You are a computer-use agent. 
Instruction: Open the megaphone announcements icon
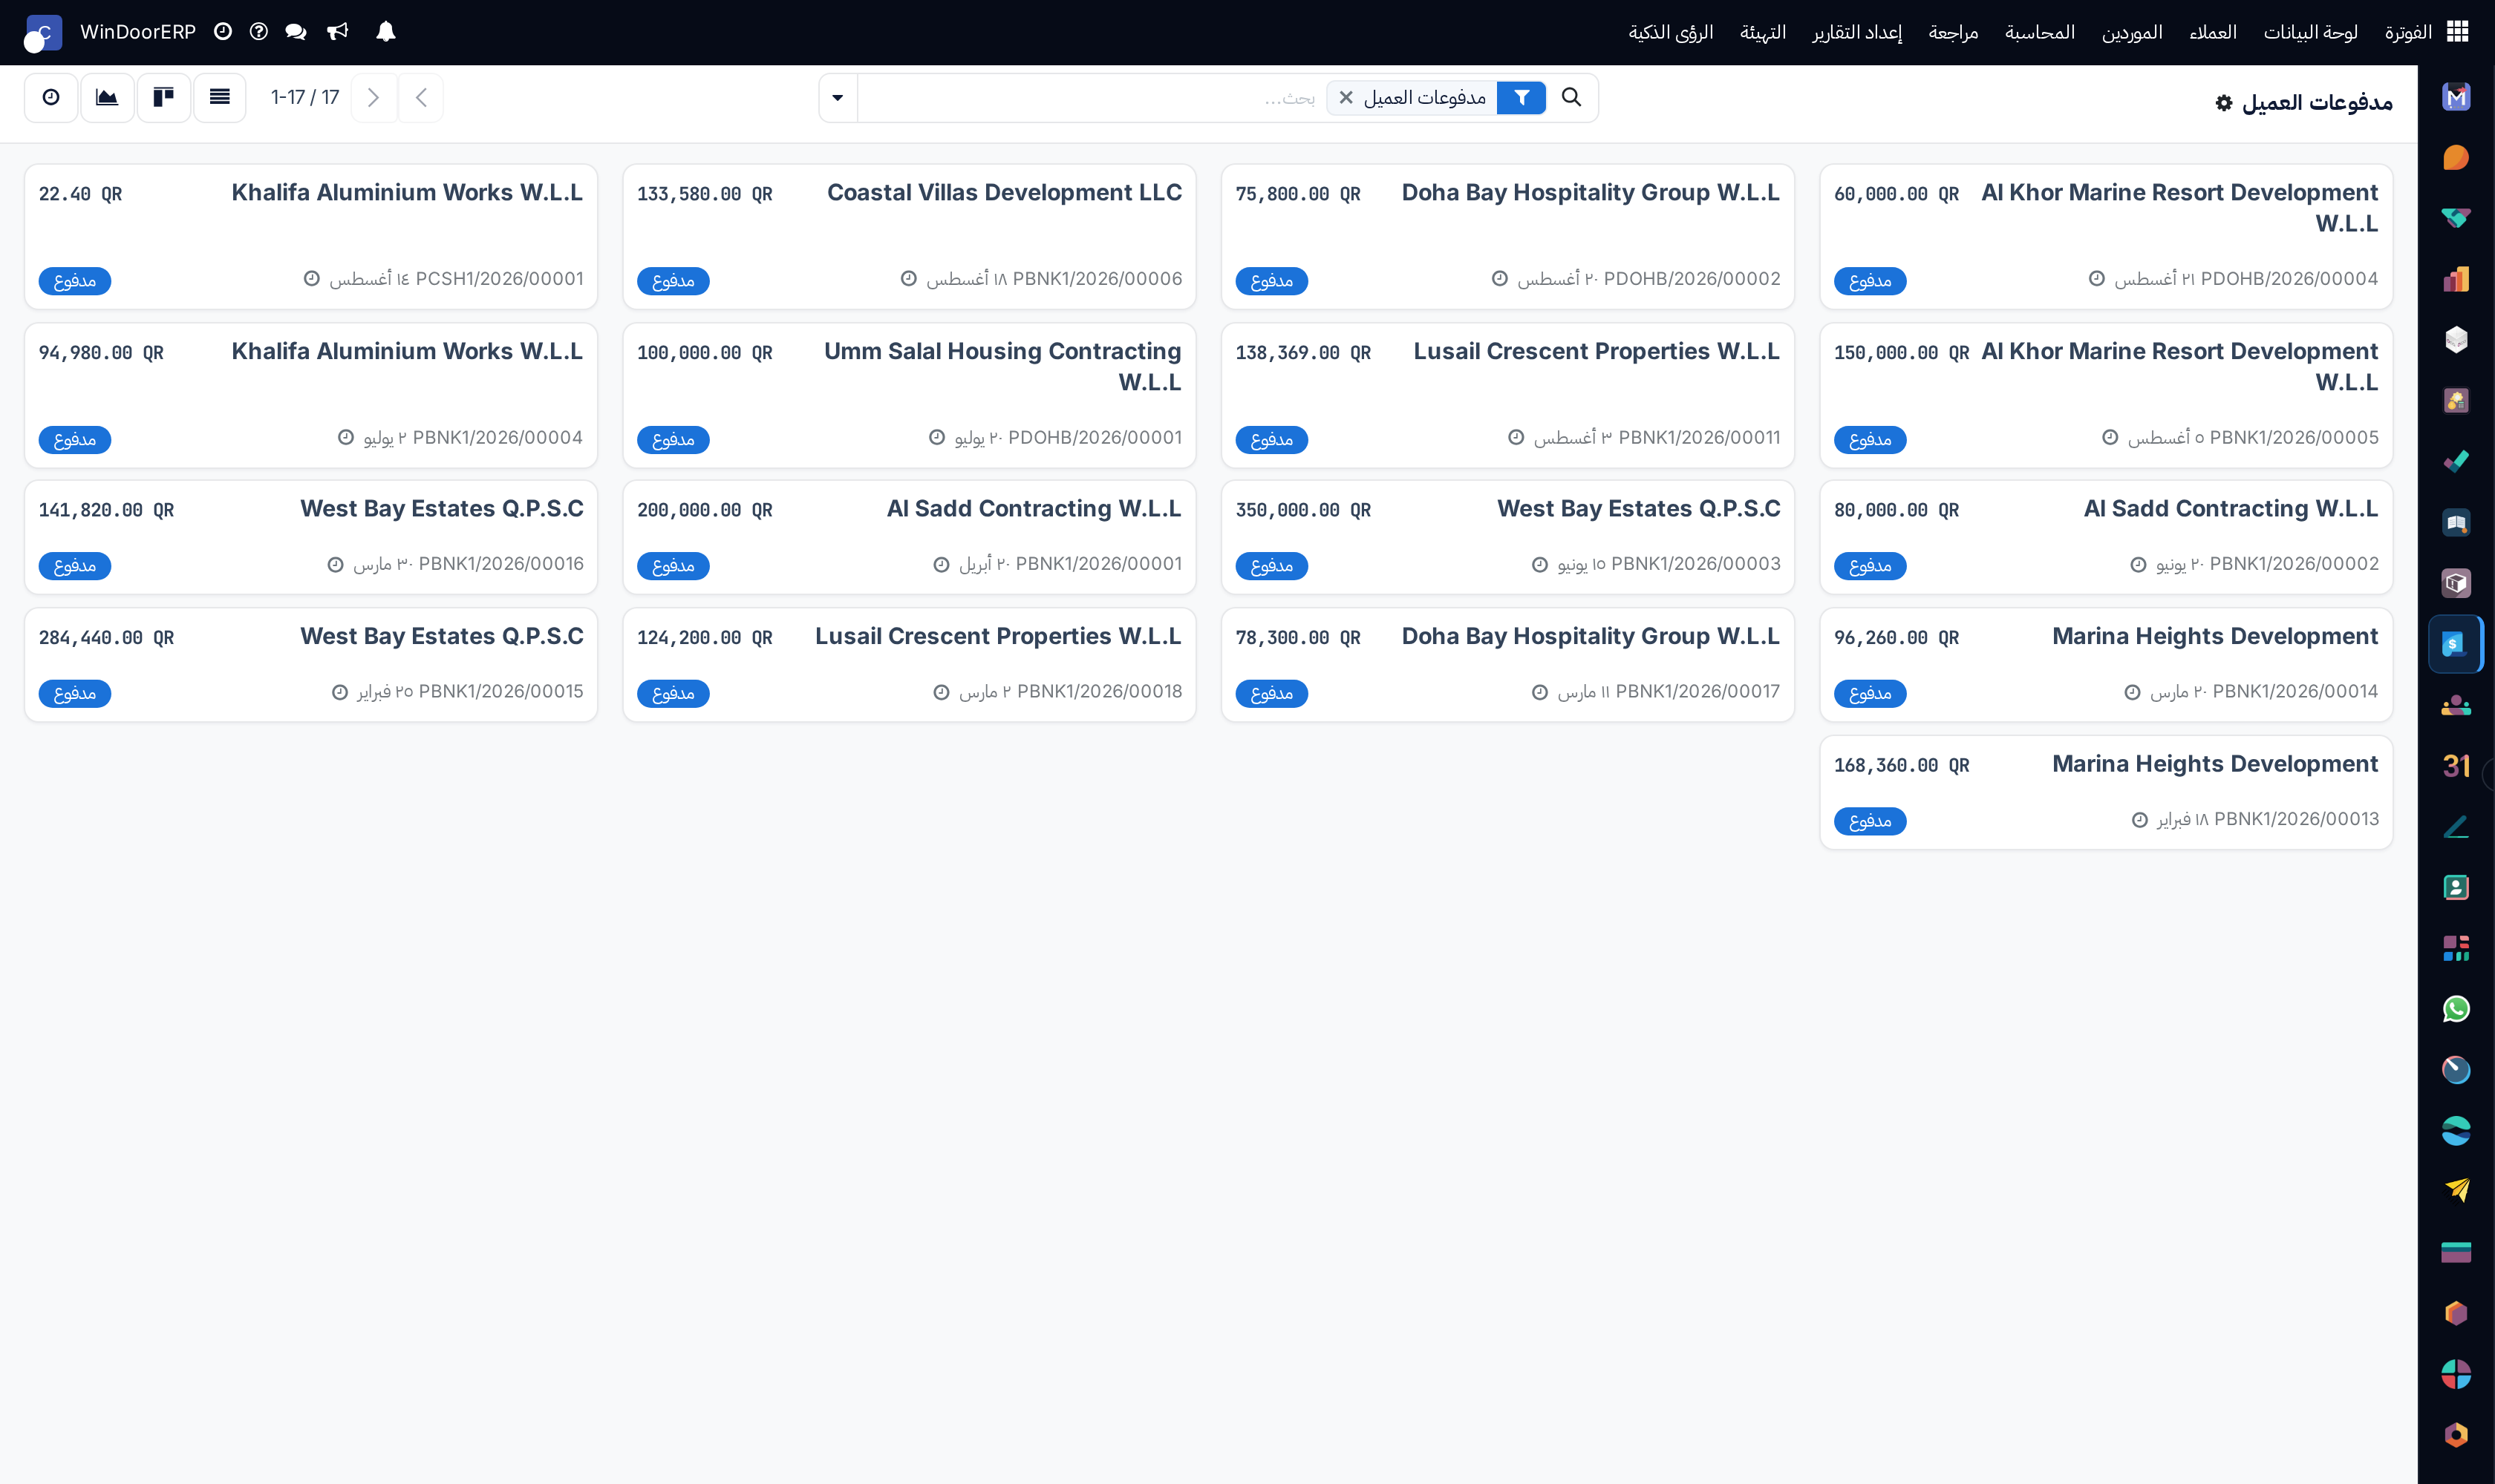pos(339,32)
